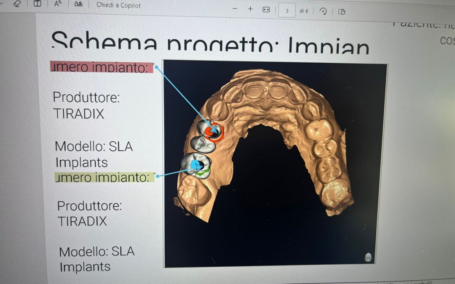Click the page number field showing 3

click(287, 11)
